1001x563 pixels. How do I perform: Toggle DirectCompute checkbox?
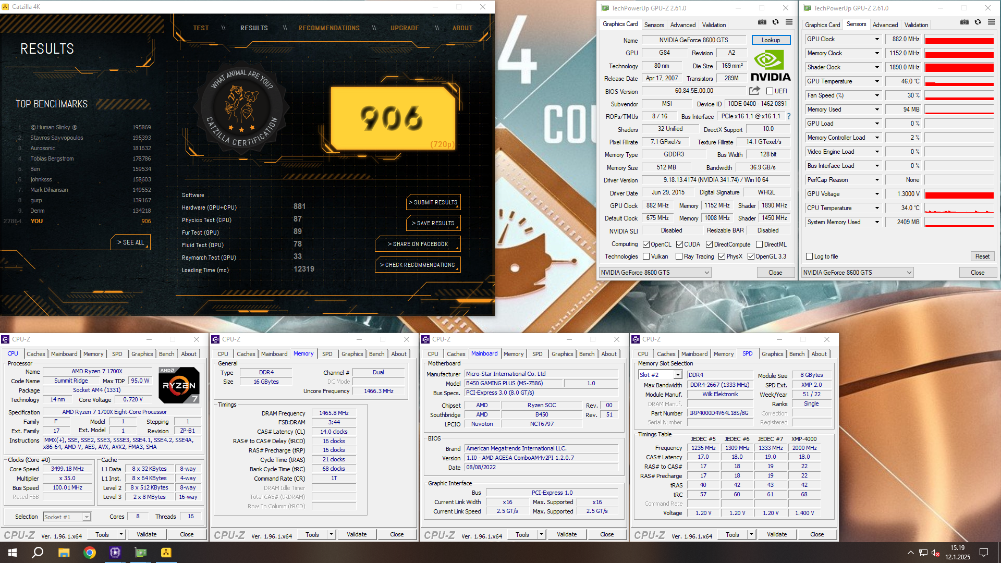pyautogui.click(x=709, y=244)
